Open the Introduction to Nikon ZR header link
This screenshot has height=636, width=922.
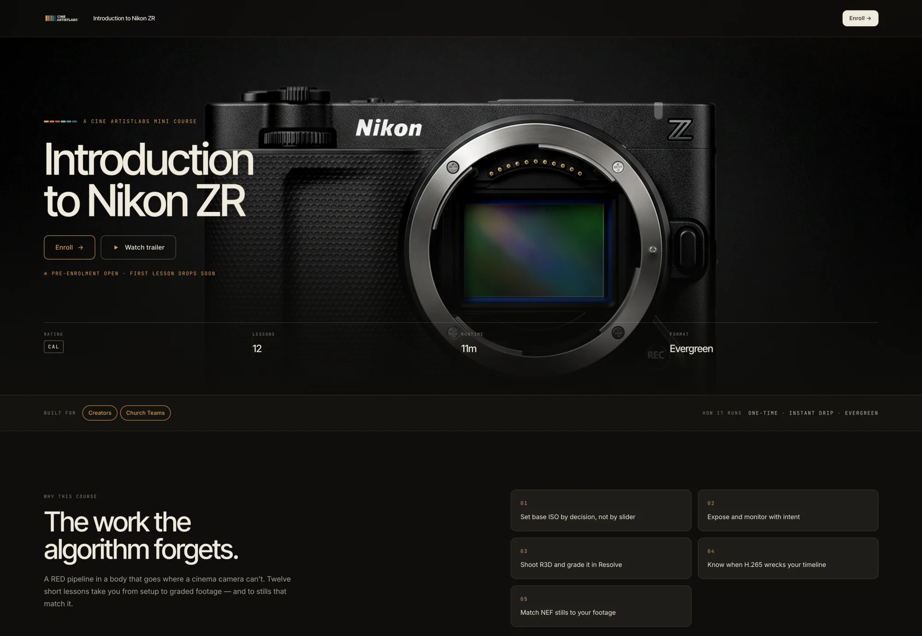[124, 18]
